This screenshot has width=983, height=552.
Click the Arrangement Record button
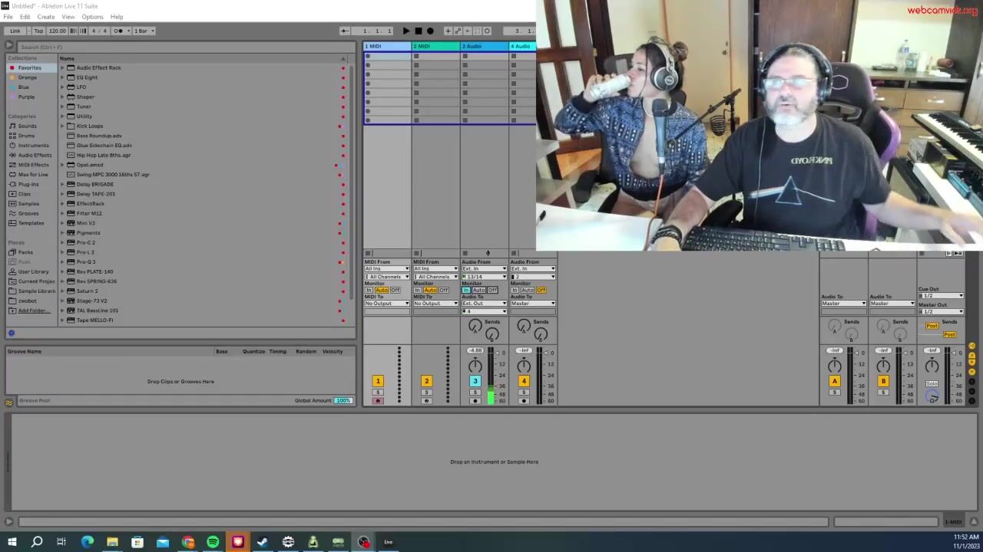coord(430,31)
